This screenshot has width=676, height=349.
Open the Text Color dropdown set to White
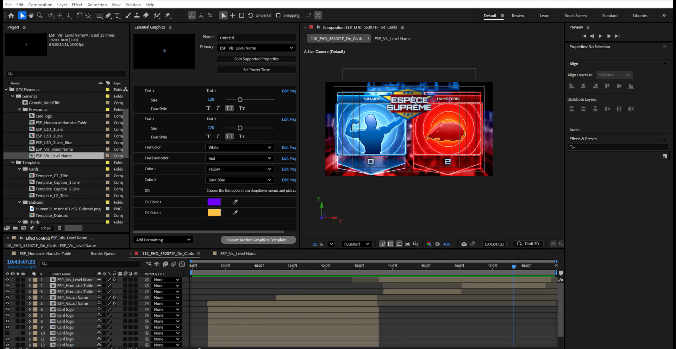tap(239, 147)
